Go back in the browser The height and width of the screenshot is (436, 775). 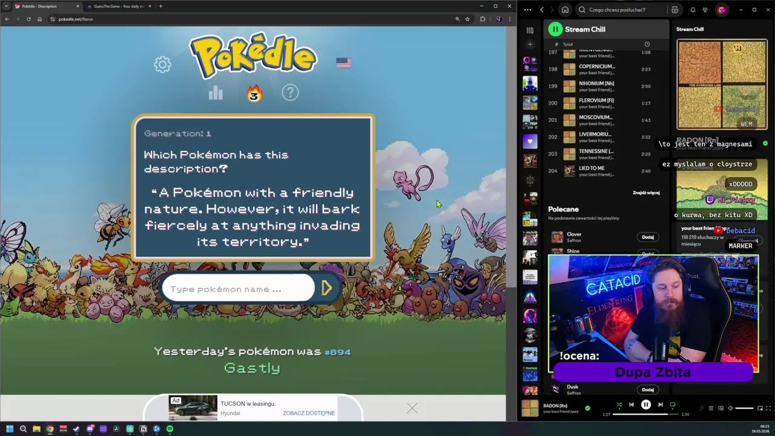pos(7,19)
